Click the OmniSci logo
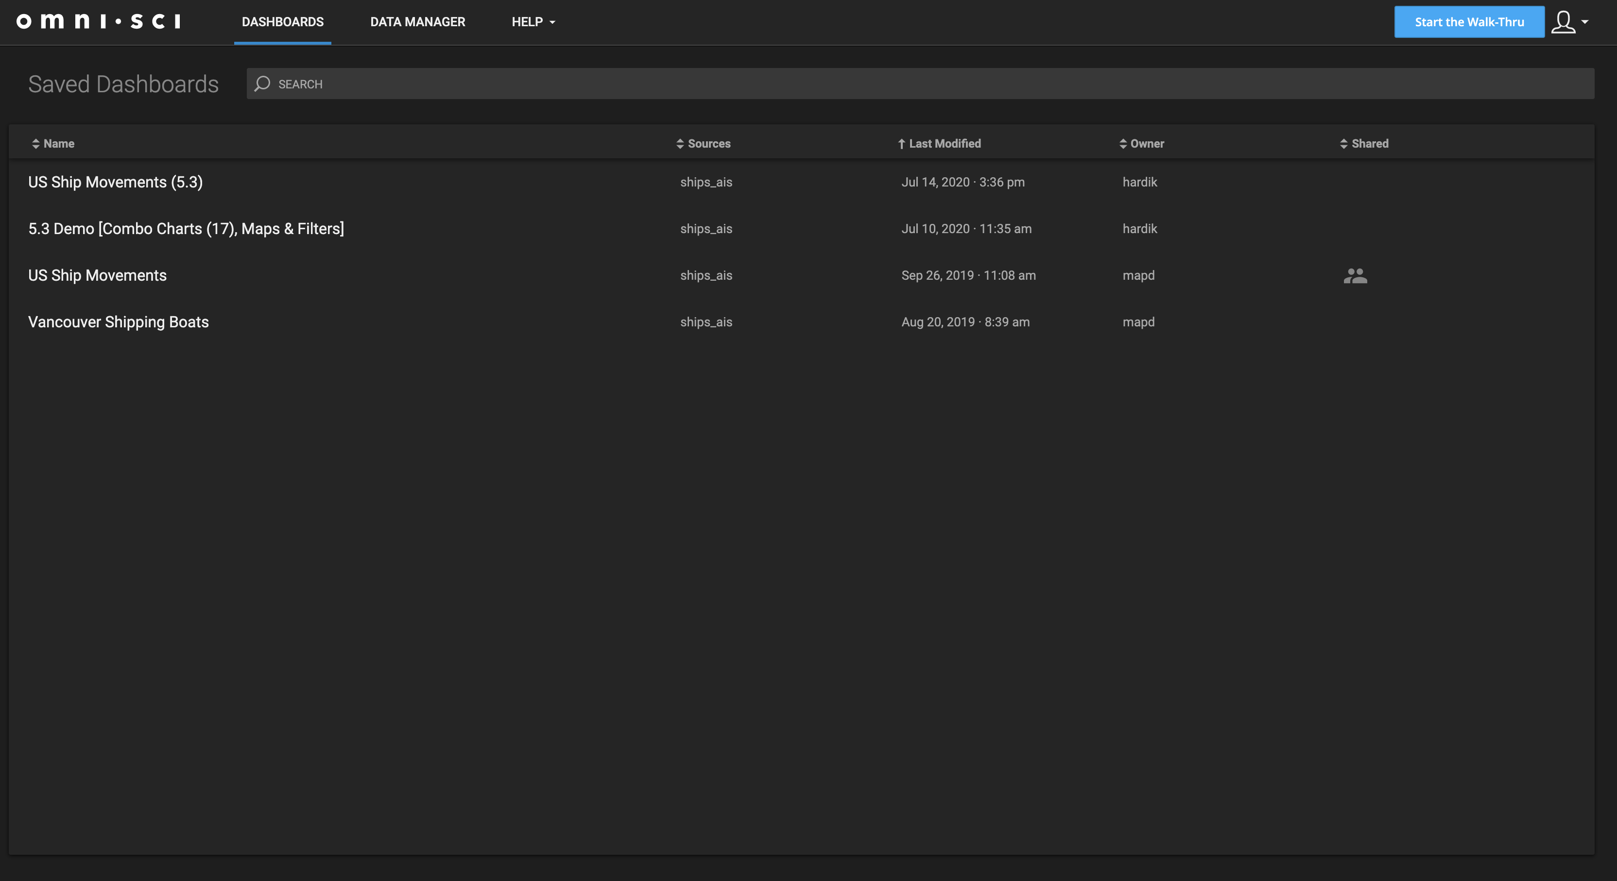This screenshot has height=881, width=1617. [99, 22]
